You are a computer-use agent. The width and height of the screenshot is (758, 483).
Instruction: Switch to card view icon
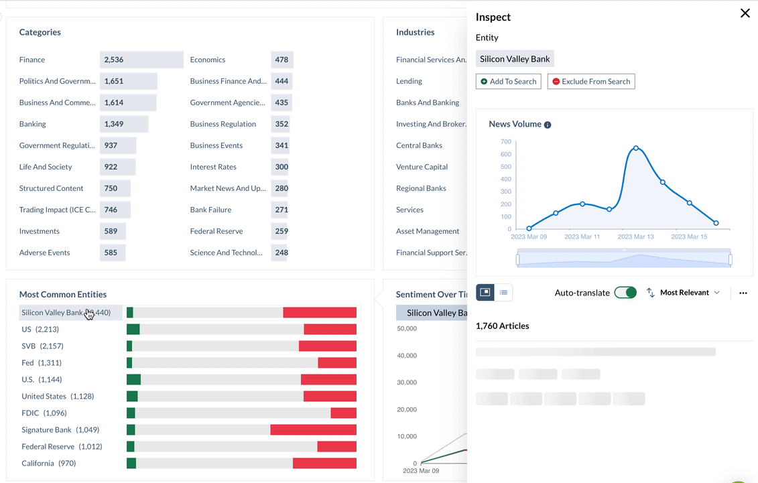pyautogui.click(x=485, y=292)
